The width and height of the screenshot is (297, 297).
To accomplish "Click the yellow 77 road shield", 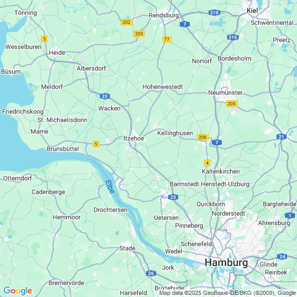I will (167, 39).
